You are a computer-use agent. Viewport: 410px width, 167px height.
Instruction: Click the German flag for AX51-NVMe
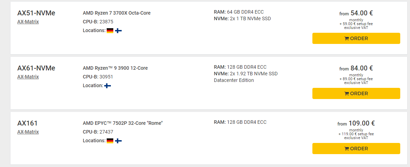click(x=110, y=31)
